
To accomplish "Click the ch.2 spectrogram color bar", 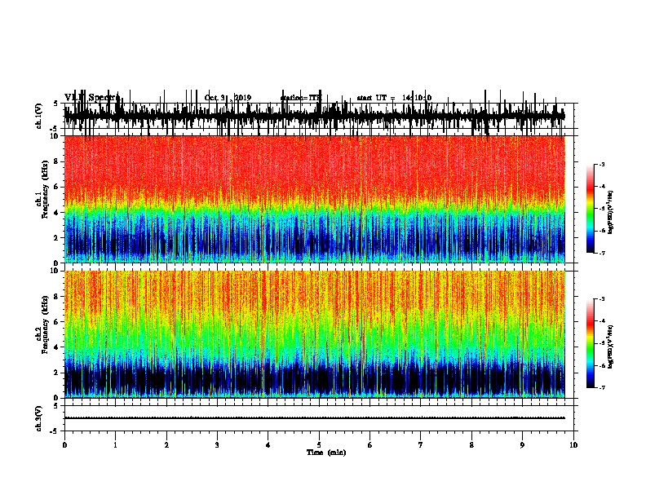I will pyautogui.click(x=590, y=343).
